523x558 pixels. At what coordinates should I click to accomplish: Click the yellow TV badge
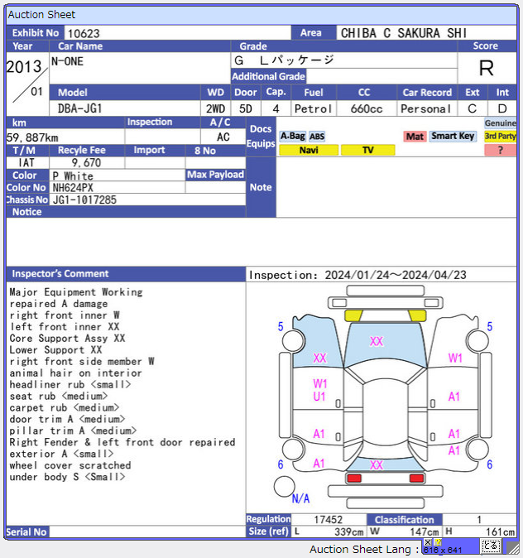click(x=368, y=150)
